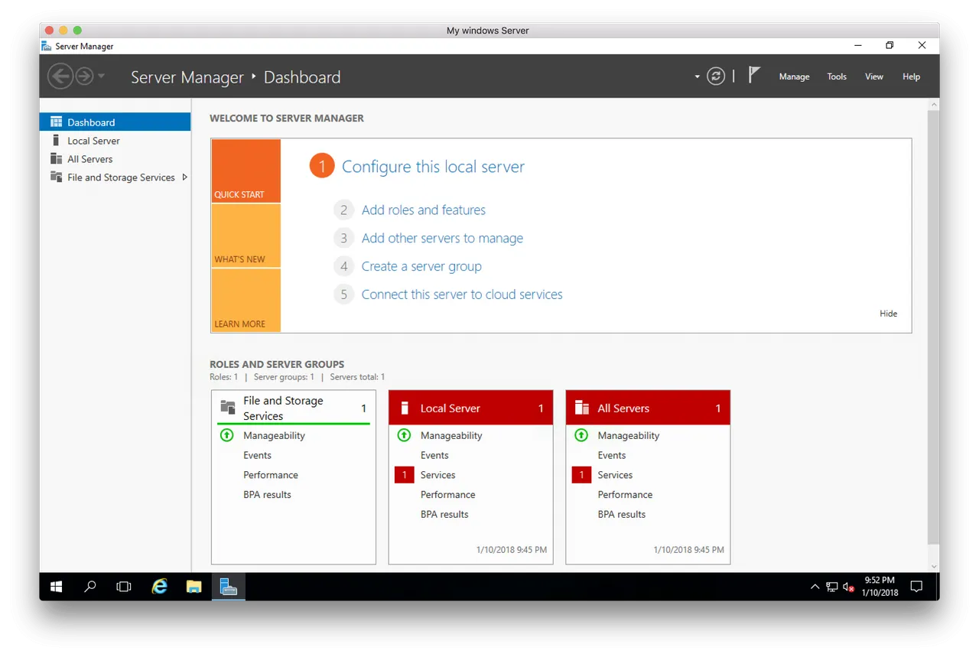The image size is (979, 657).
Task: Open the Windows Start button
Action: click(56, 587)
